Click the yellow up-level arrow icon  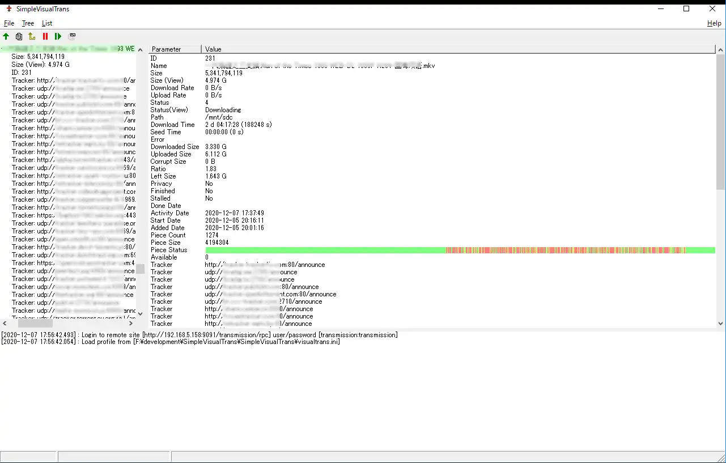coord(32,37)
